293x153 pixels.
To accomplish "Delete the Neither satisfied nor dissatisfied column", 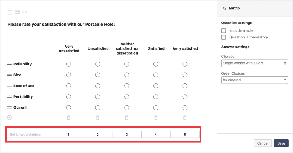I will (127, 118).
